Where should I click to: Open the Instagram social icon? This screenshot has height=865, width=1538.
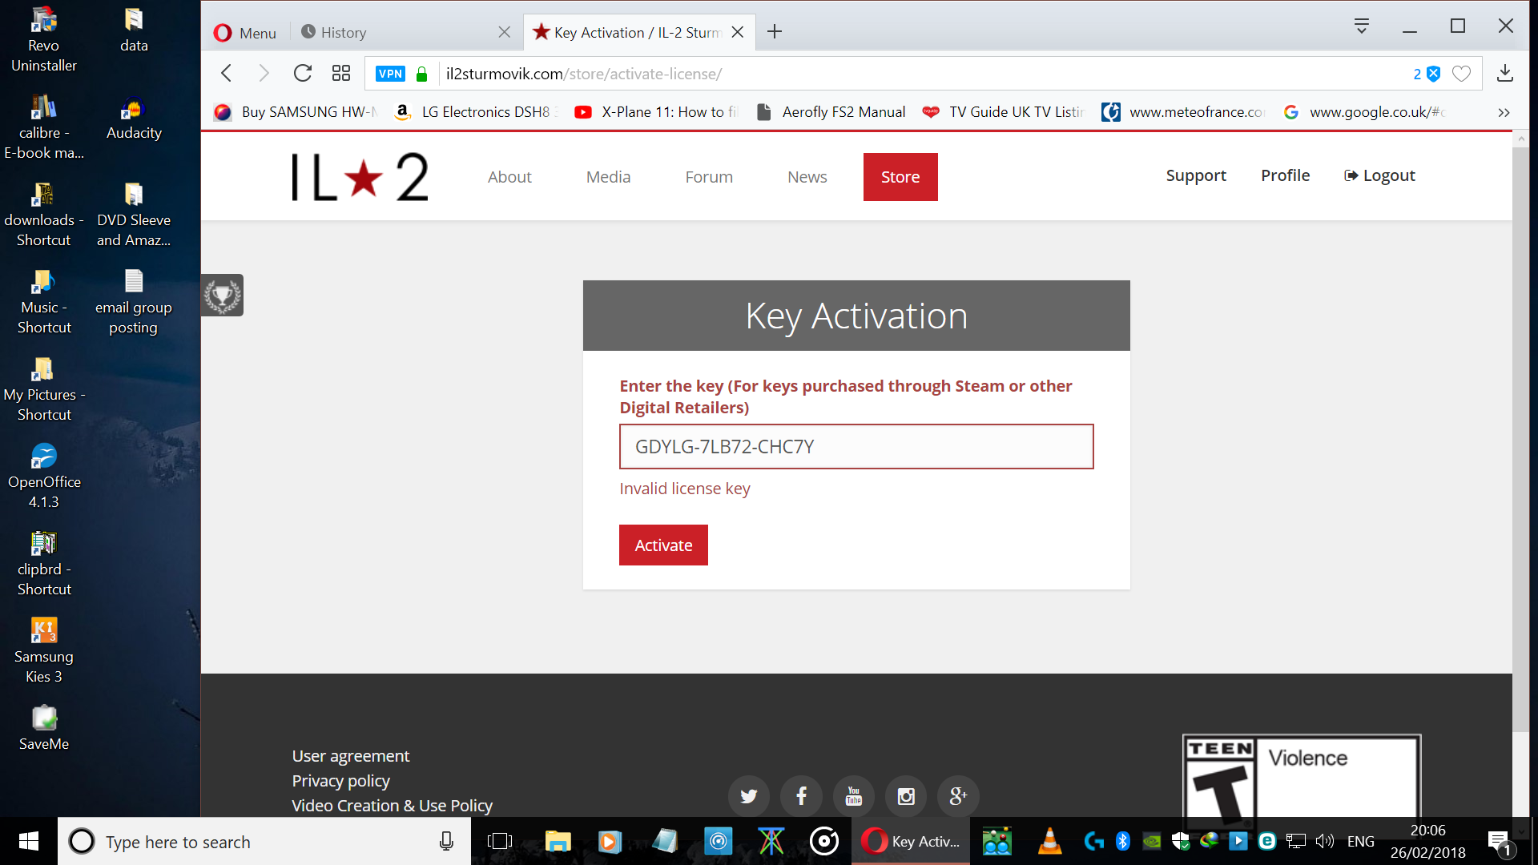(x=906, y=796)
